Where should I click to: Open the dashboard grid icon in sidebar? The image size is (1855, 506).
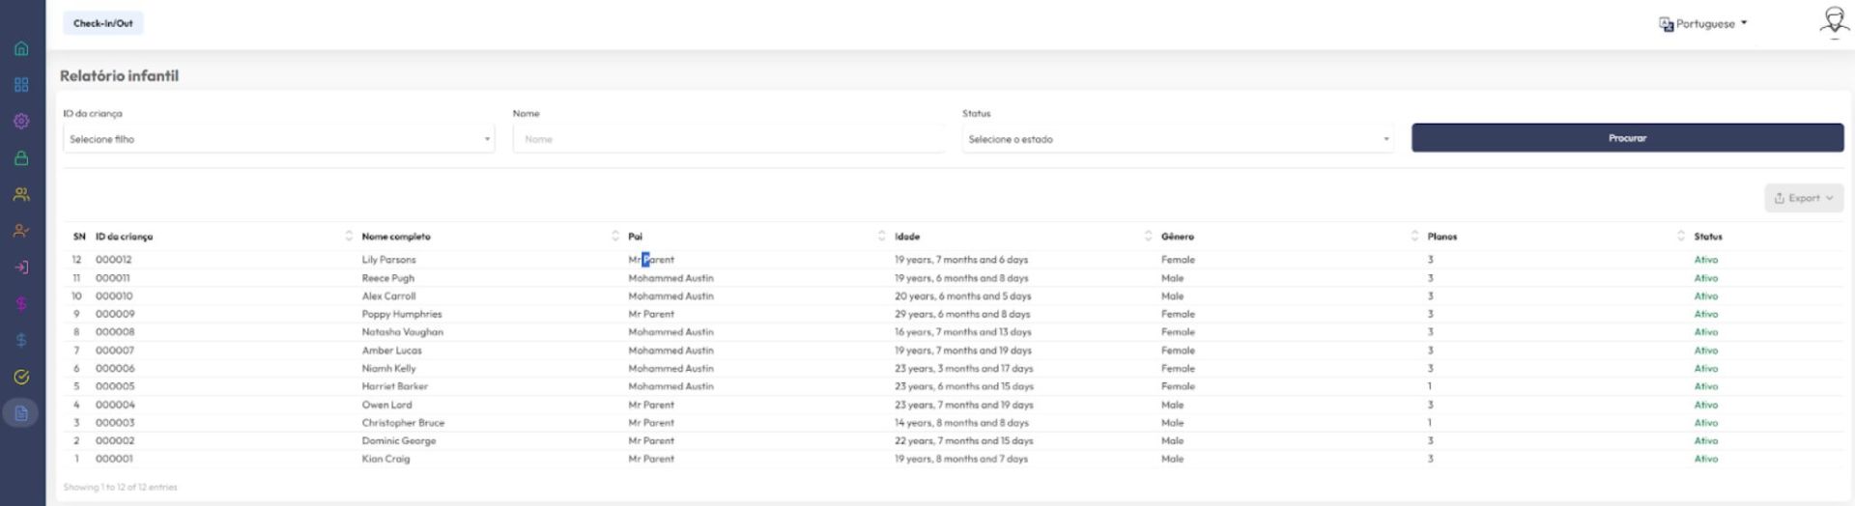click(x=21, y=85)
